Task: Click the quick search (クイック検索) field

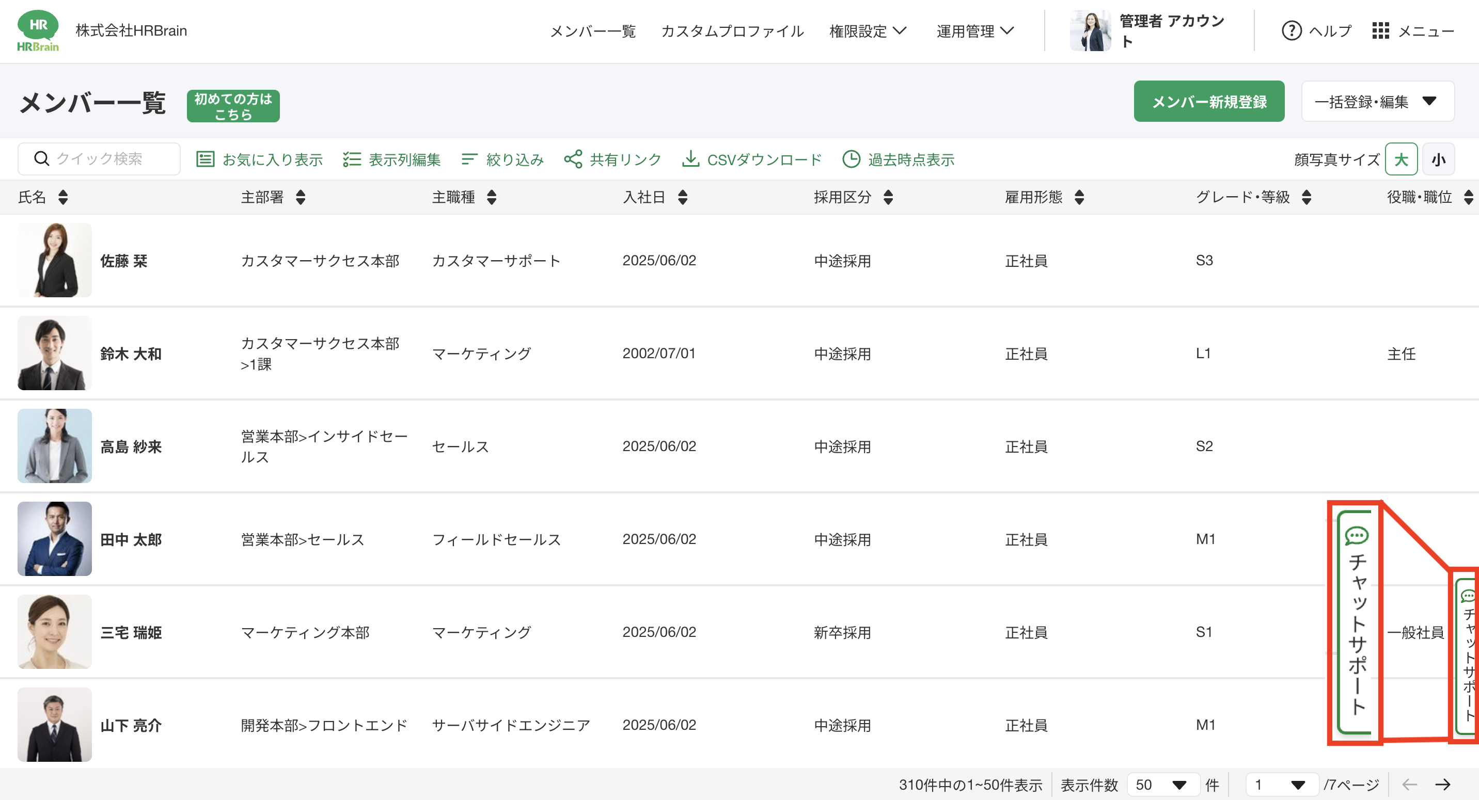Action: [x=99, y=159]
